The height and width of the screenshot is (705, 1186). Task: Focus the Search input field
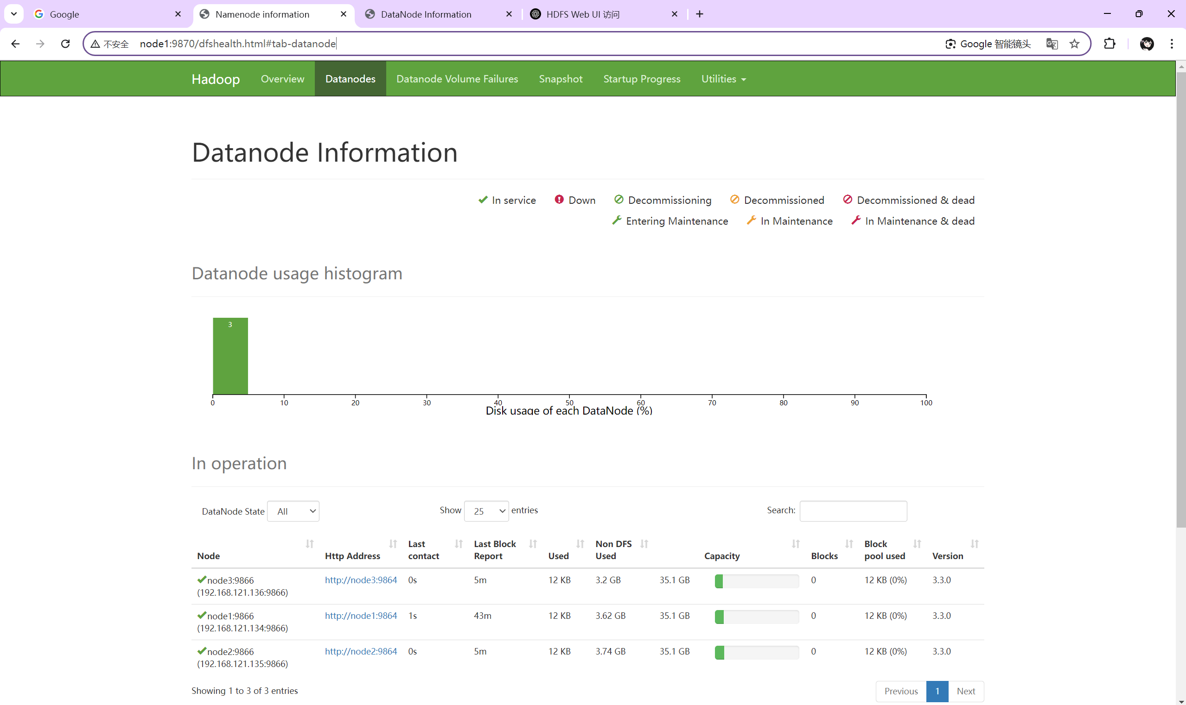click(853, 511)
